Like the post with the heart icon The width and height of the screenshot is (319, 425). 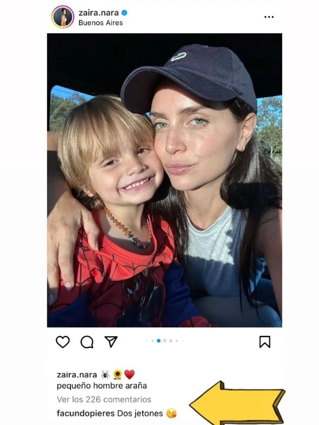coord(63,342)
